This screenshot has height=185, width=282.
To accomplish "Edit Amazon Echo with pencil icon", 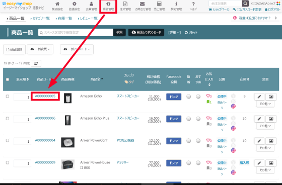I will pyautogui.click(x=259, y=97).
